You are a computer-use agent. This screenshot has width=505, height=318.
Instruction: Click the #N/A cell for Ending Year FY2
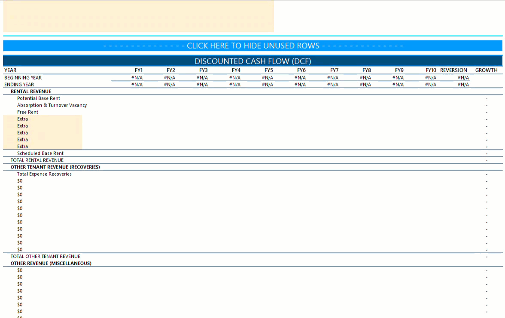(x=169, y=84)
